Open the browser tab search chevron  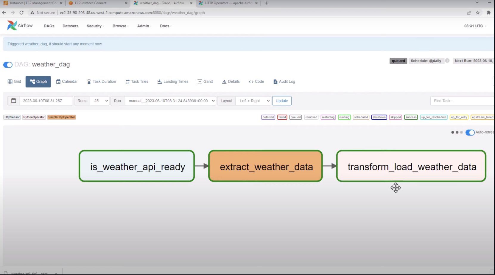tap(477, 3)
